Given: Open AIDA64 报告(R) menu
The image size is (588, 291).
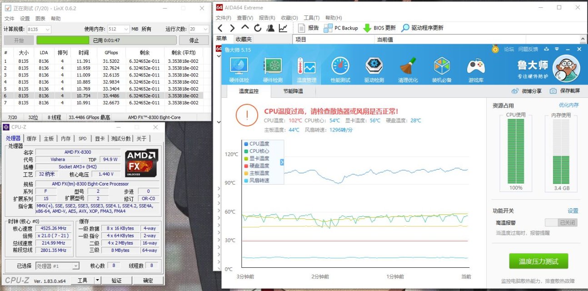Looking at the screenshot, I should [x=267, y=18].
